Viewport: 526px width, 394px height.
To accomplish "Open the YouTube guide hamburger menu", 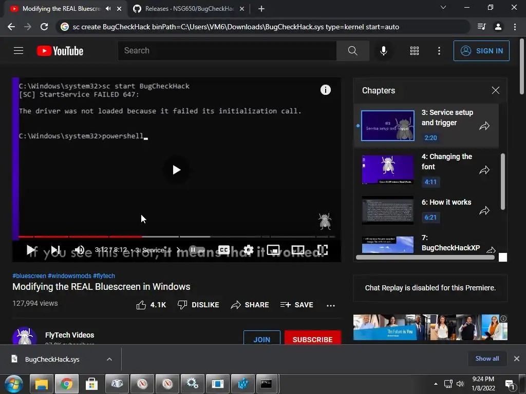I will coord(18,51).
